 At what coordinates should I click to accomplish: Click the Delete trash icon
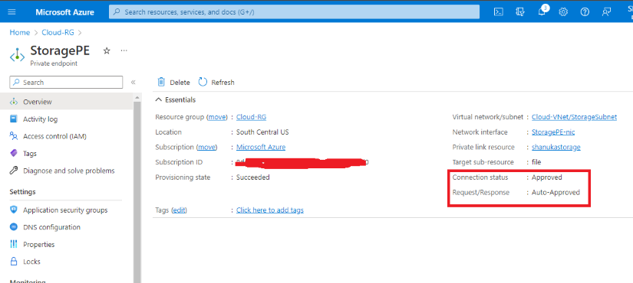pyautogui.click(x=161, y=82)
